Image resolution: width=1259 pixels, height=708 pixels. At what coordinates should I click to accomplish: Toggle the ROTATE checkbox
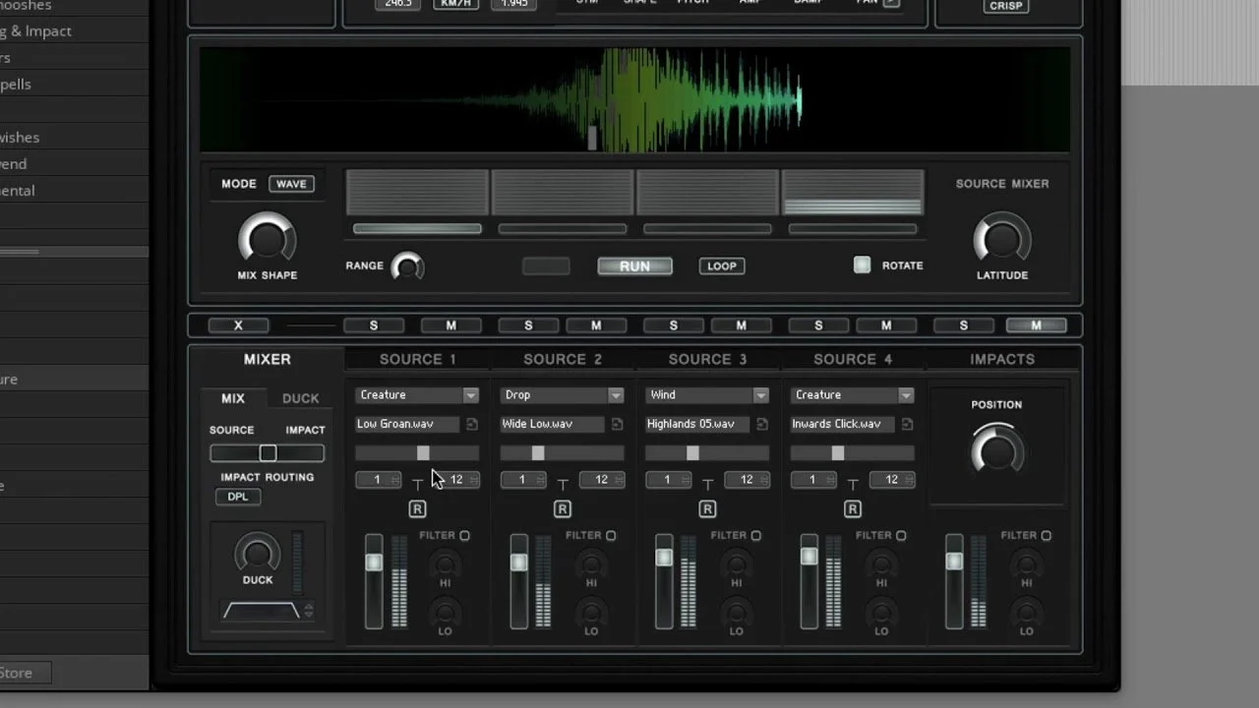click(863, 265)
